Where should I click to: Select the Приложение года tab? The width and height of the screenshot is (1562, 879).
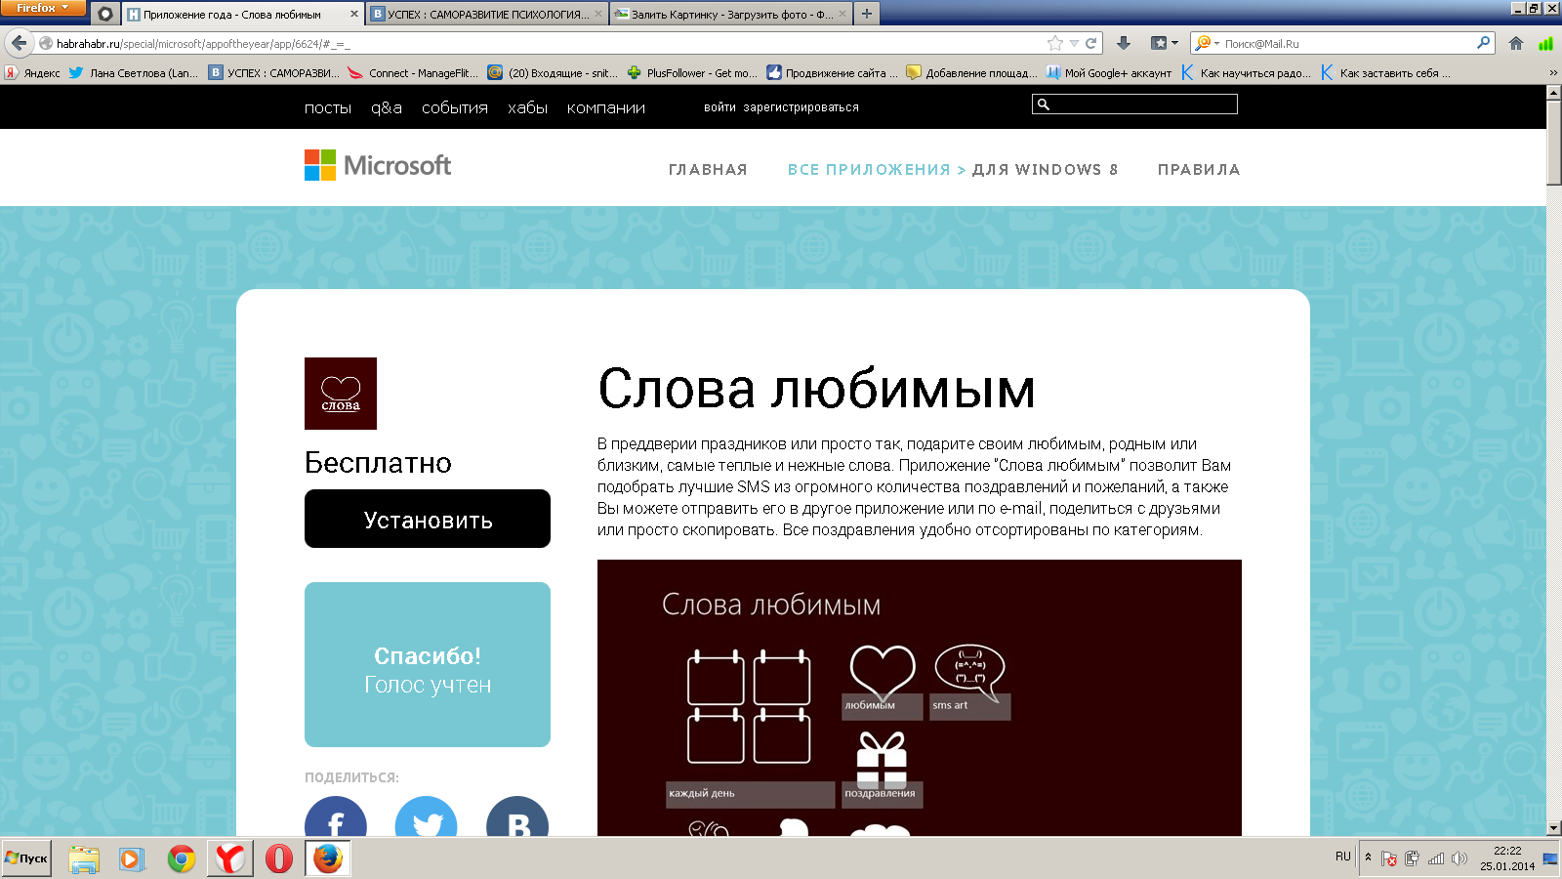pos(242,14)
